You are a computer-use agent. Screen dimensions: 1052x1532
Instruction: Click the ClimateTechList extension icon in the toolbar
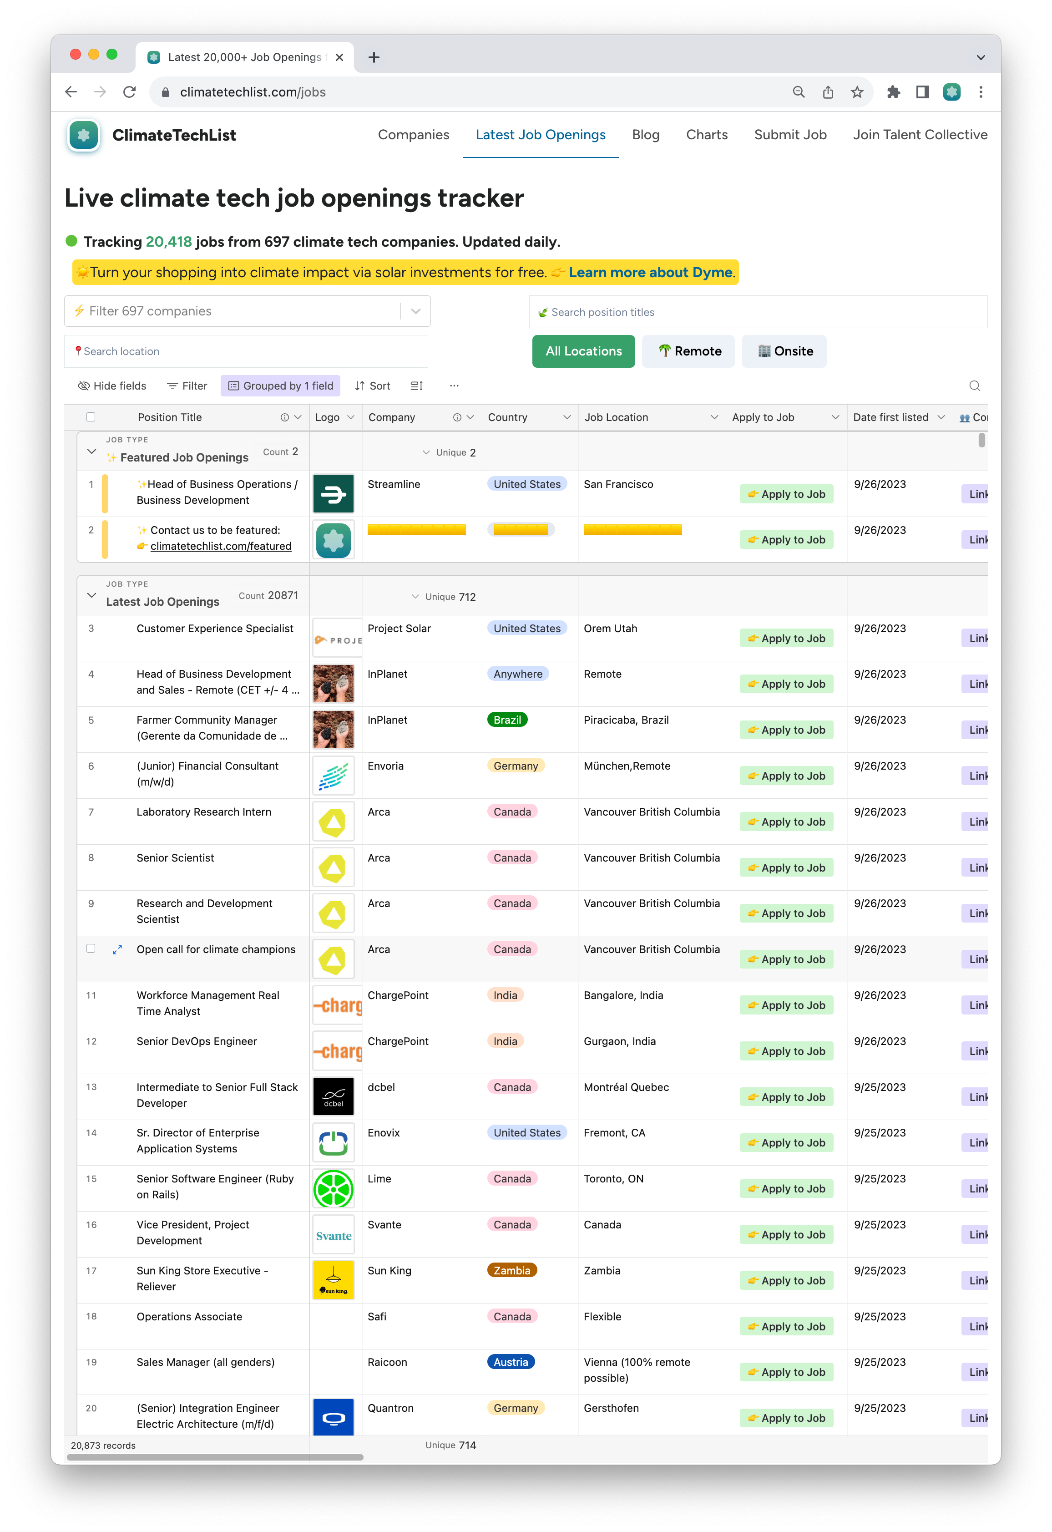point(952,92)
